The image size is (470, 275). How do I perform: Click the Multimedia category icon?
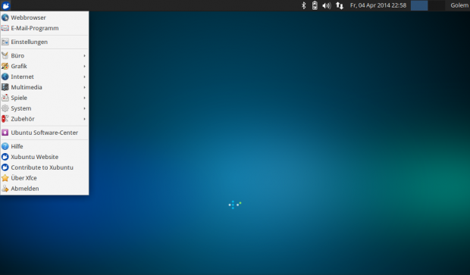pyautogui.click(x=5, y=87)
